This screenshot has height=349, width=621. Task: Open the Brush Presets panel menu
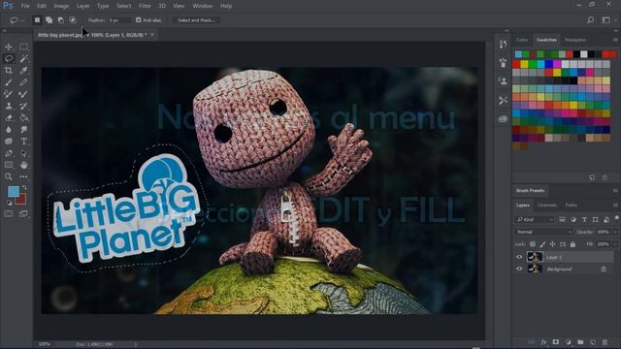615,191
